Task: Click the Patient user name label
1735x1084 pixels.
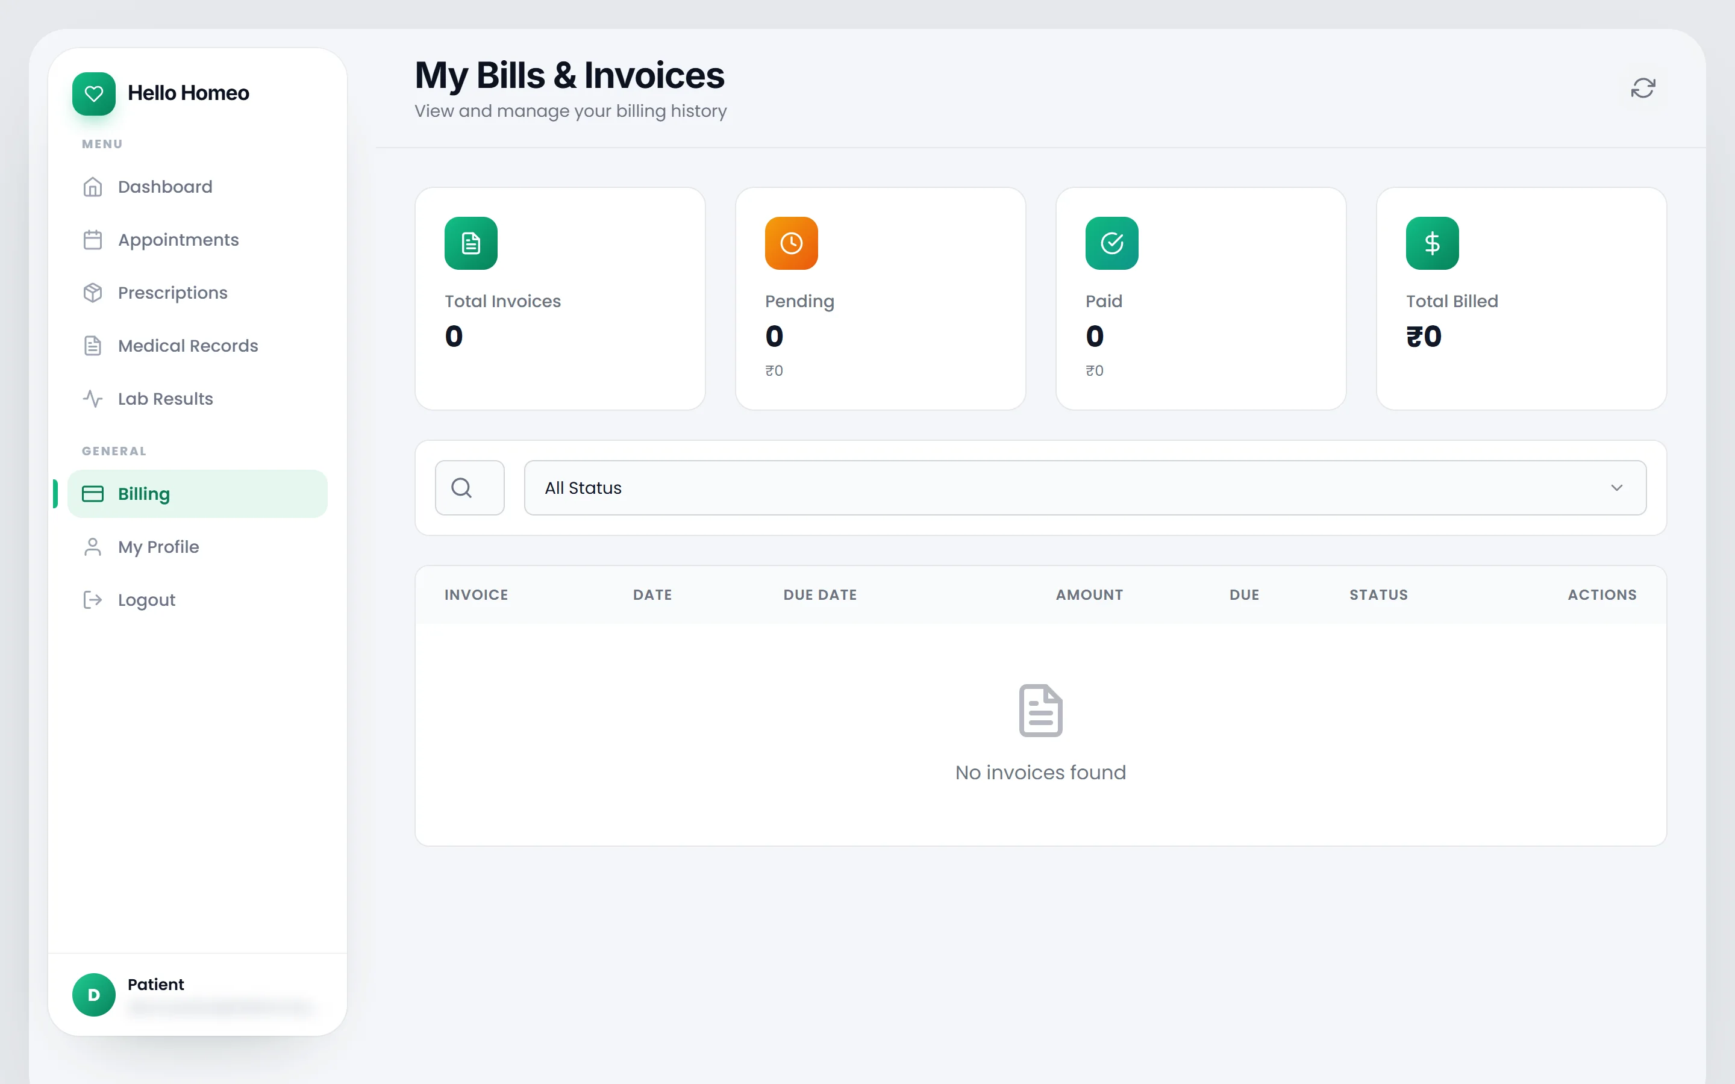Action: (x=155, y=985)
